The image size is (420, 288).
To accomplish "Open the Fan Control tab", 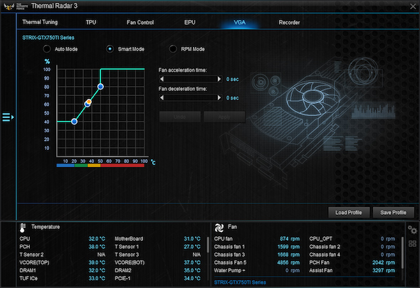I will point(140,22).
